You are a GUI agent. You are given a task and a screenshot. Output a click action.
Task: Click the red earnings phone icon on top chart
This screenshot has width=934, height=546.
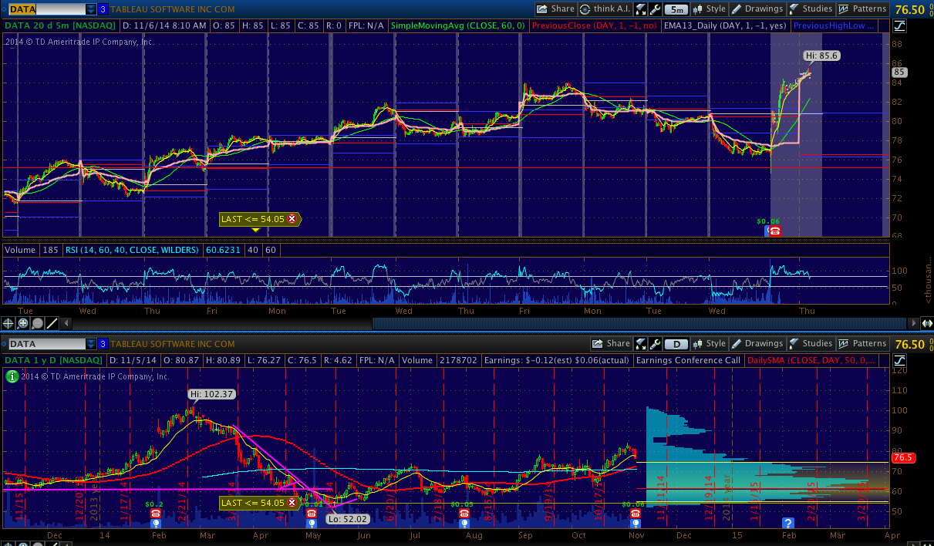click(x=774, y=231)
